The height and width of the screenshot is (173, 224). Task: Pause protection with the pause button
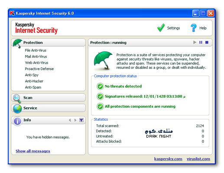pyautogui.click(x=201, y=42)
